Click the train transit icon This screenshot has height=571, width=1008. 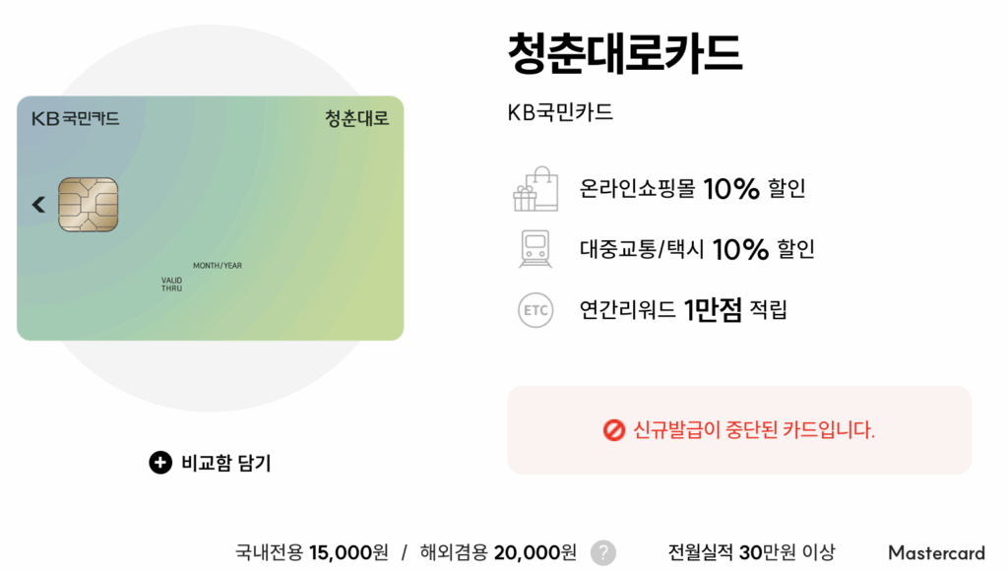535,249
